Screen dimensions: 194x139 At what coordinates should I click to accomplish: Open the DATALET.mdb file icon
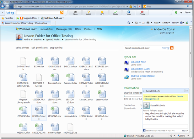23,61
